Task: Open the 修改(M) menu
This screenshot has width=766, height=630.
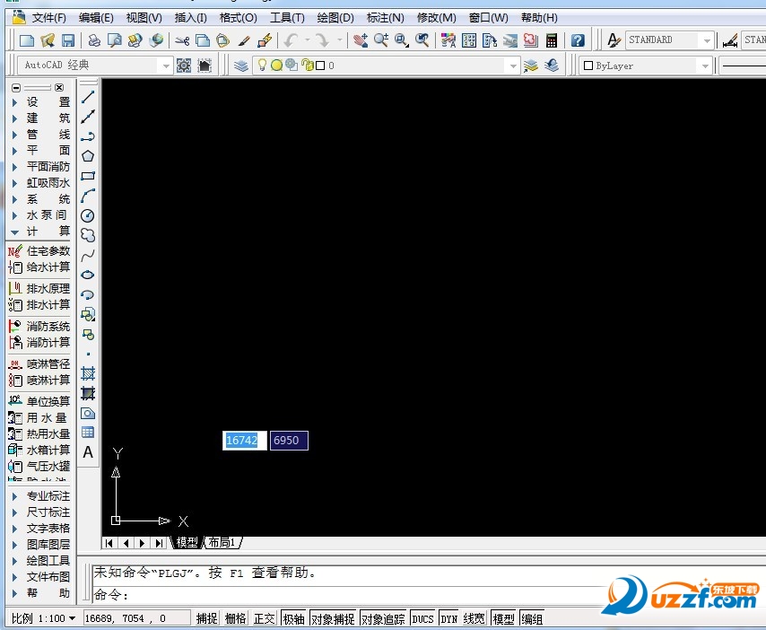Action: 436,18
